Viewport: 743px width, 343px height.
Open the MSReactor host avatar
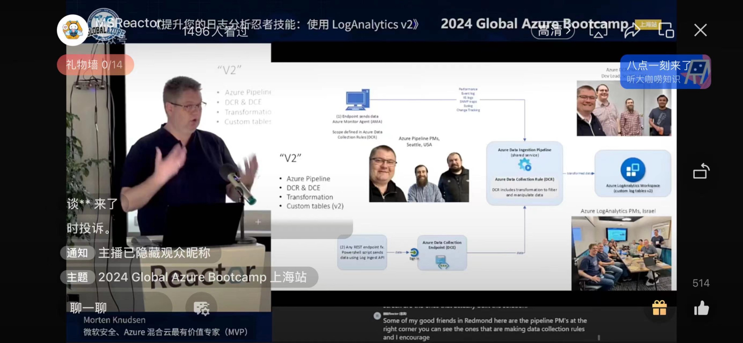(73, 30)
